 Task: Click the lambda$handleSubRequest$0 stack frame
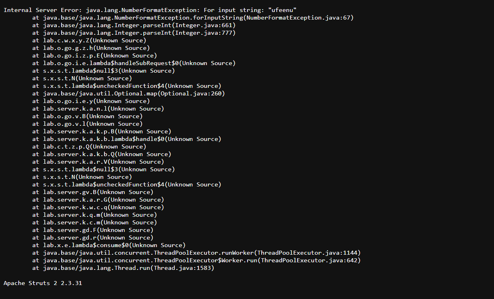click(134, 63)
